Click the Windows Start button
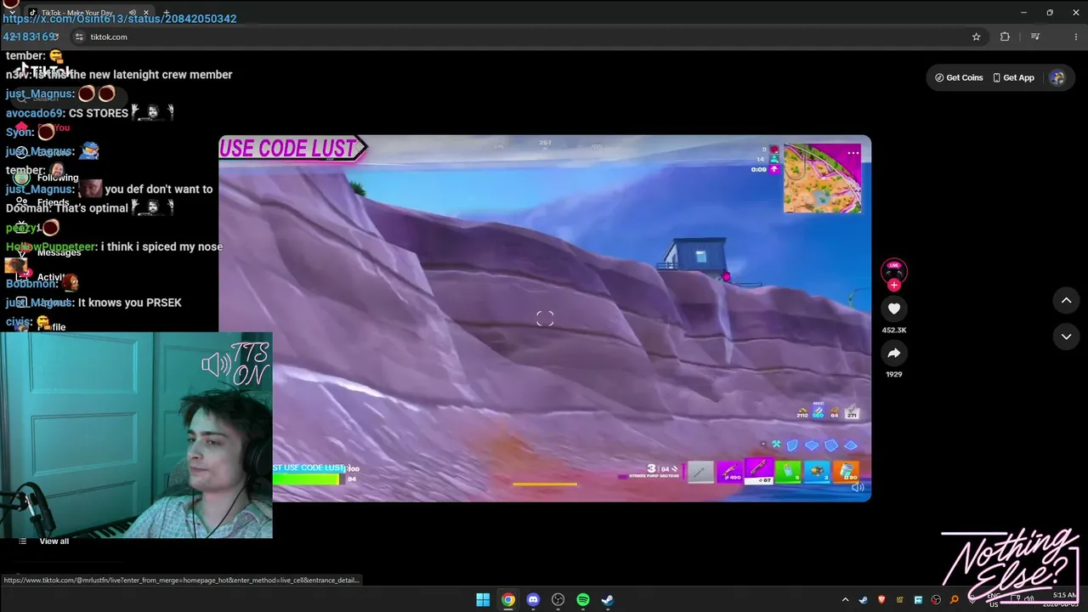 click(483, 600)
